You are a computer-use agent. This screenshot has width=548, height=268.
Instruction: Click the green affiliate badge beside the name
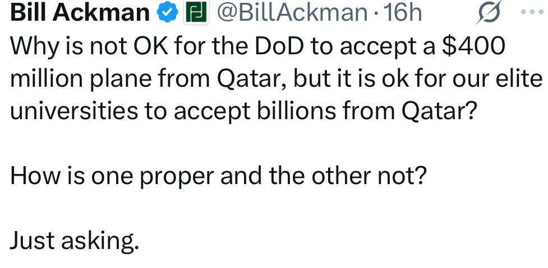click(194, 13)
